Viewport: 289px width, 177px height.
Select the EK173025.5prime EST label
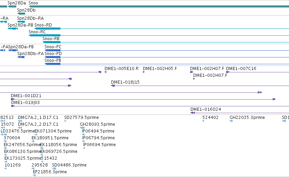pos(23,158)
